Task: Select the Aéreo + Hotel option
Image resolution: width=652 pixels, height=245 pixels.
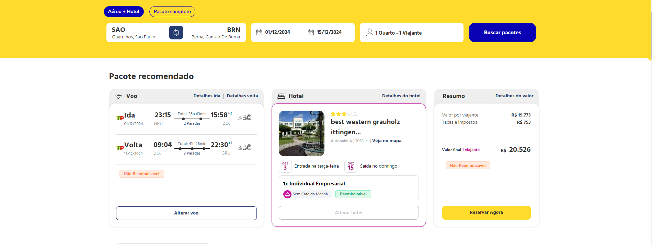Action: [x=124, y=12]
